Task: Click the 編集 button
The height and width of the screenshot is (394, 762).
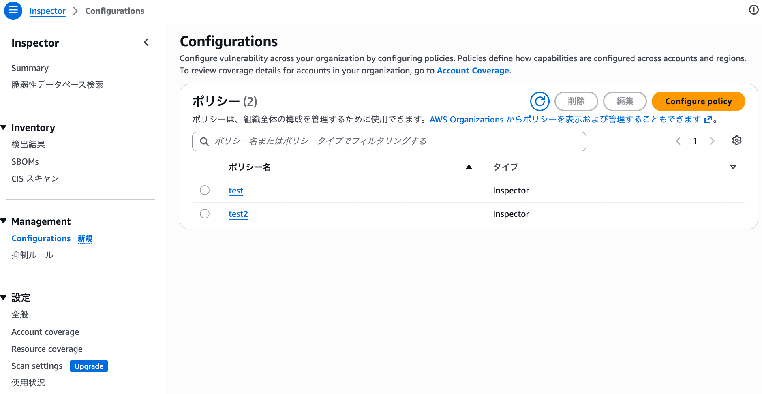Action: click(625, 101)
